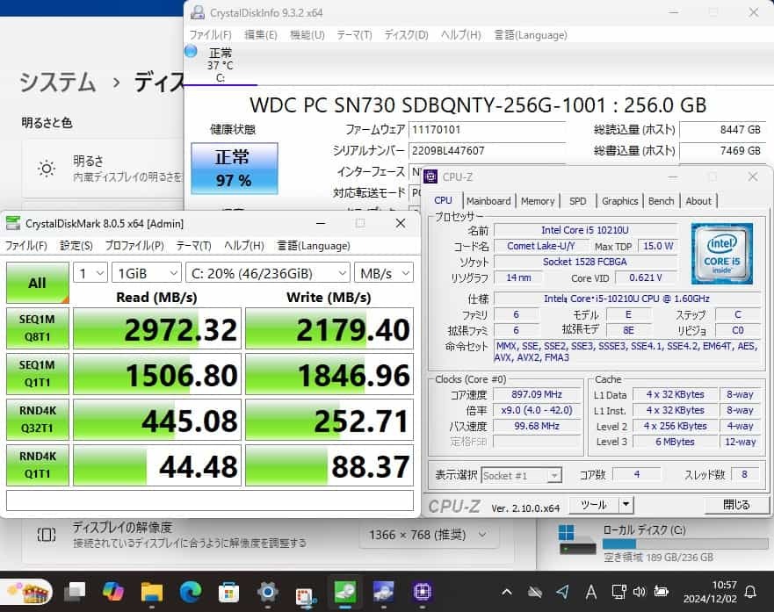Switch to CPU-Z About tab
The image size is (774, 612).
coord(698,201)
